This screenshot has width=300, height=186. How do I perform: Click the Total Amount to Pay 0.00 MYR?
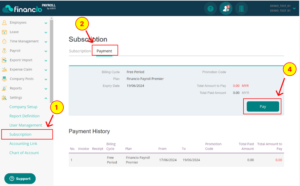[x=241, y=86]
